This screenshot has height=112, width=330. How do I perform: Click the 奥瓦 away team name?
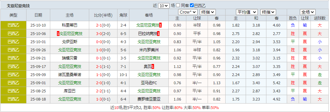(x=148, y=66)
